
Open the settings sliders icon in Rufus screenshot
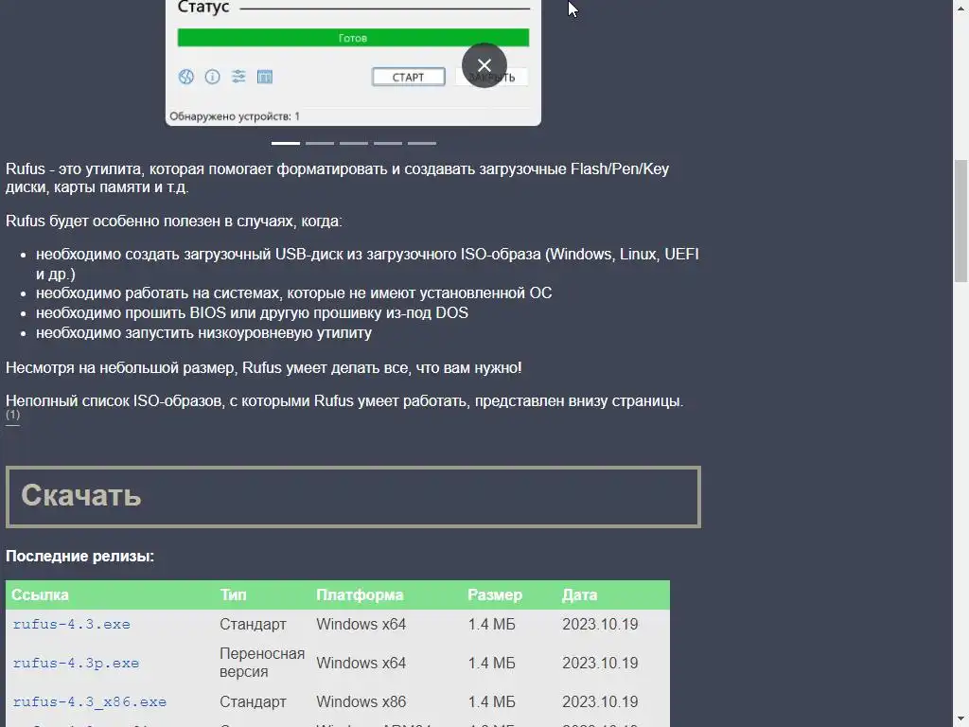click(238, 77)
